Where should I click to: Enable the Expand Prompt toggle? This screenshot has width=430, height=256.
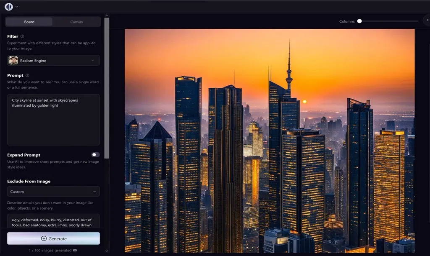94,154
